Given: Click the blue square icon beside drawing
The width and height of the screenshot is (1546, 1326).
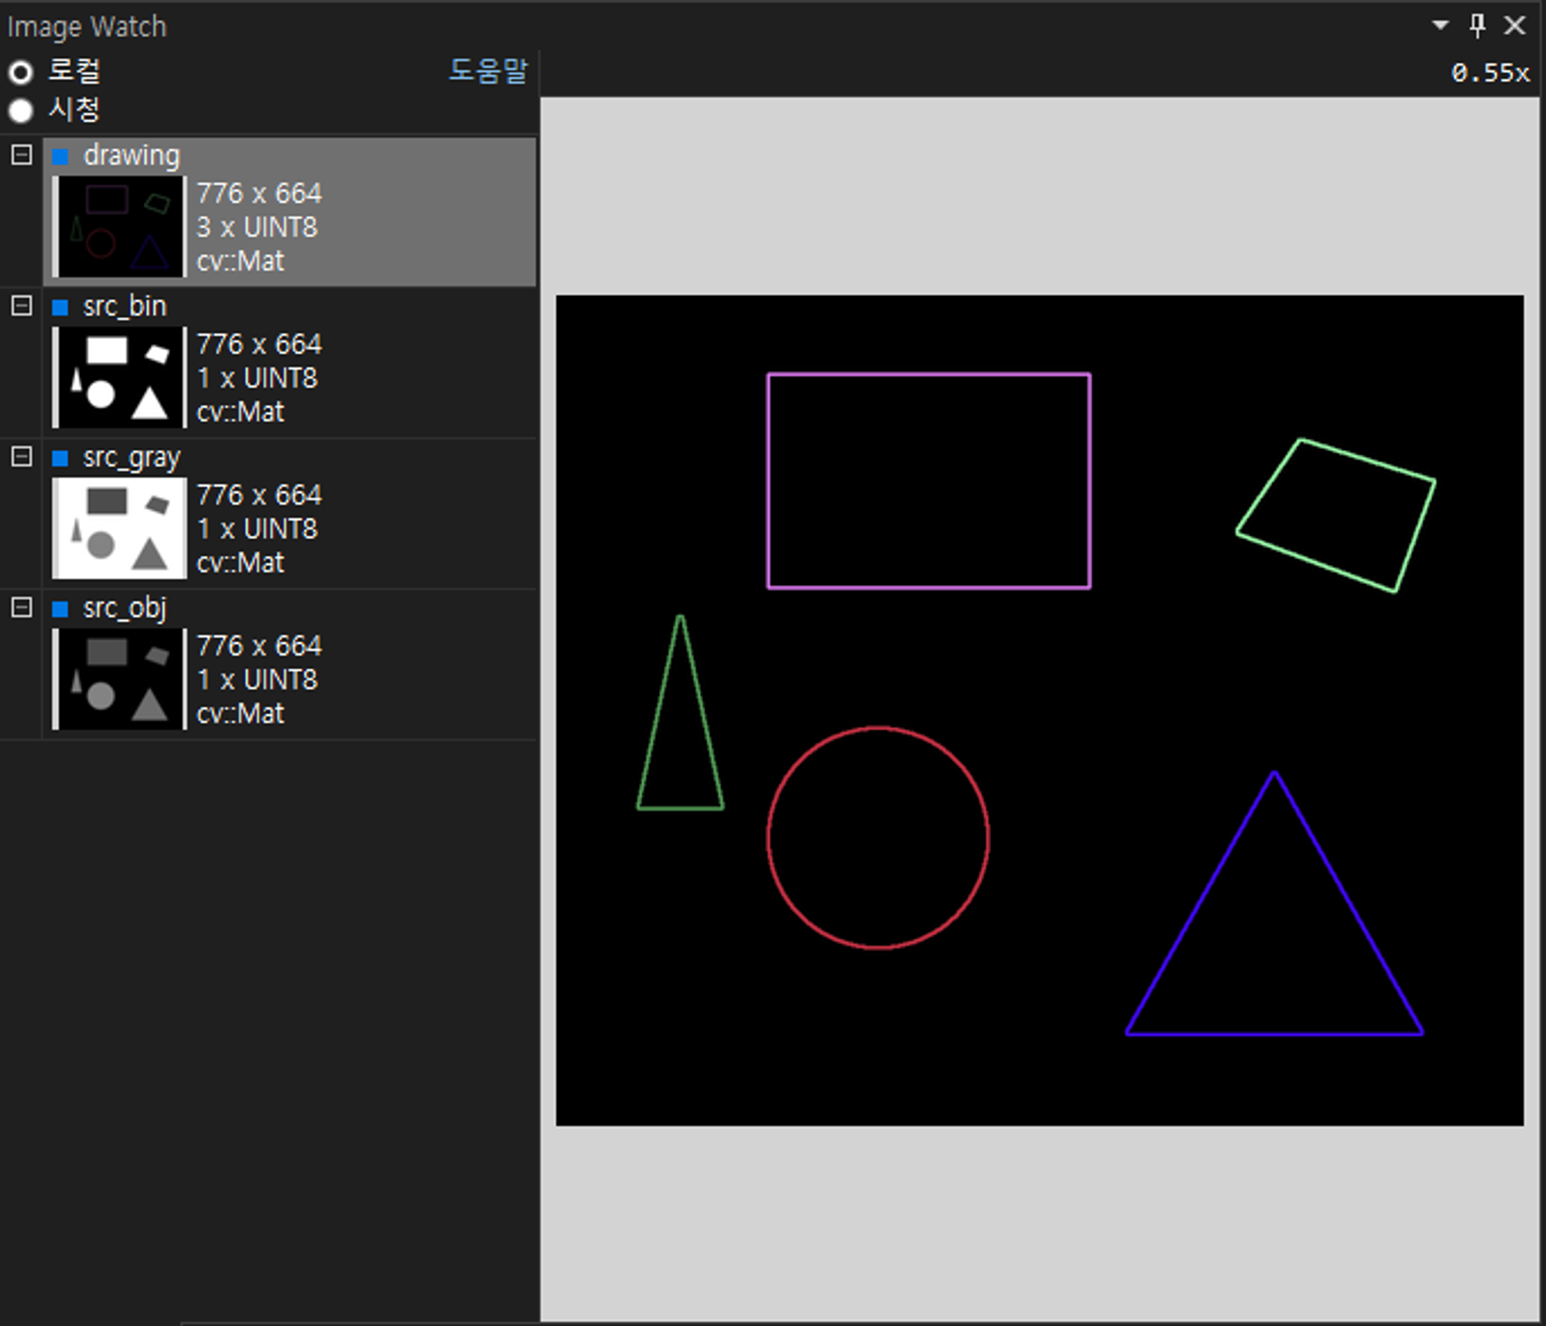Looking at the screenshot, I should point(60,156).
